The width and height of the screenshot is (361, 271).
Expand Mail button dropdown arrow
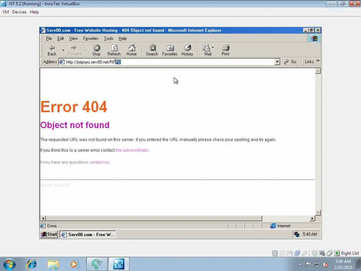pyautogui.click(x=213, y=47)
